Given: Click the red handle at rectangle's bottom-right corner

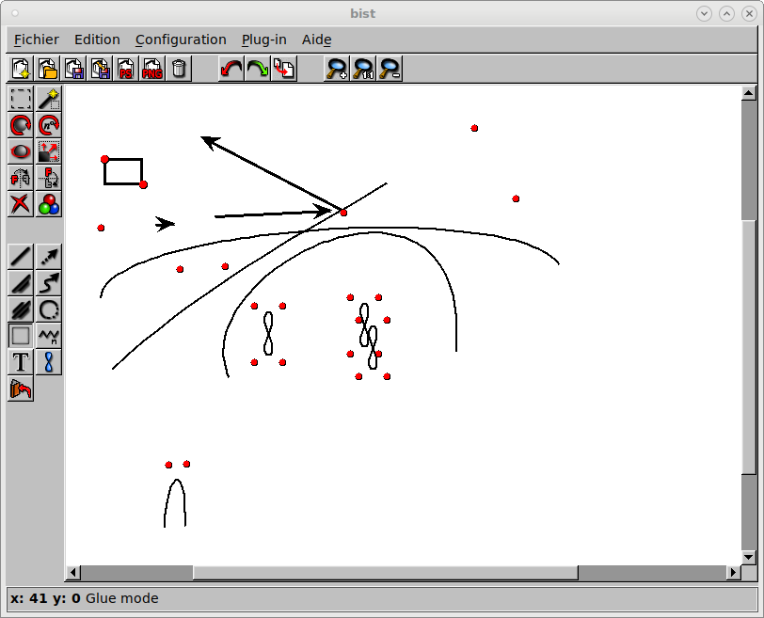Looking at the screenshot, I should (143, 184).
